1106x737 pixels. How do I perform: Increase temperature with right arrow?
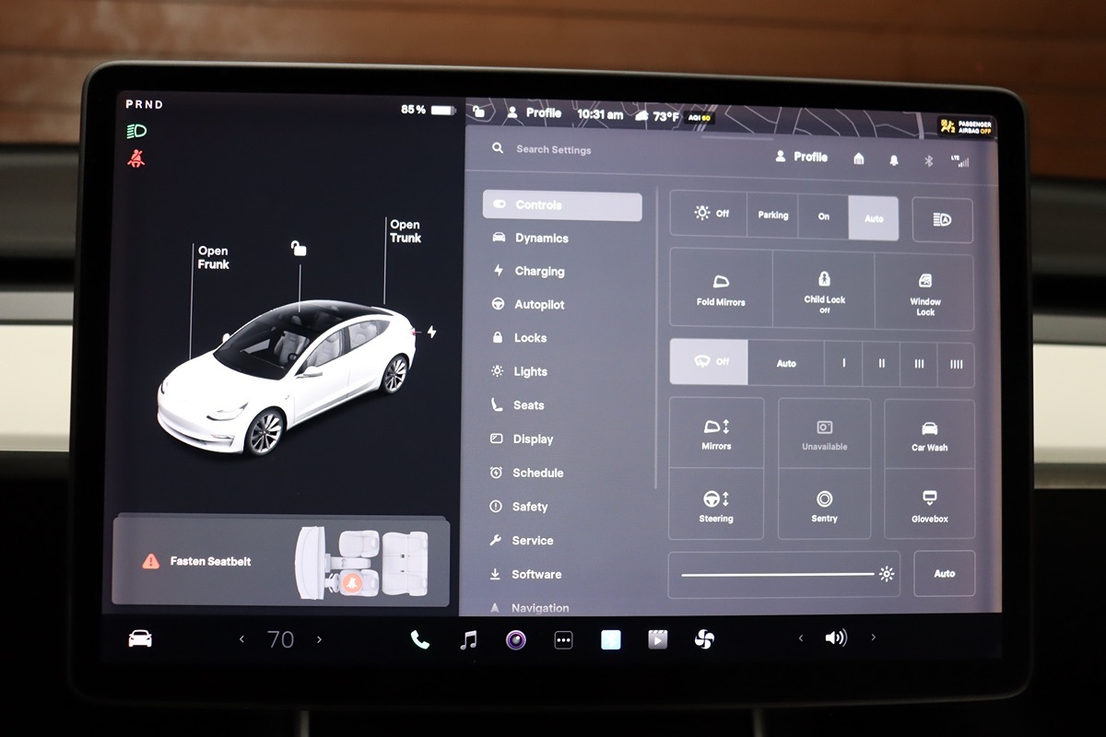point(320,639)
